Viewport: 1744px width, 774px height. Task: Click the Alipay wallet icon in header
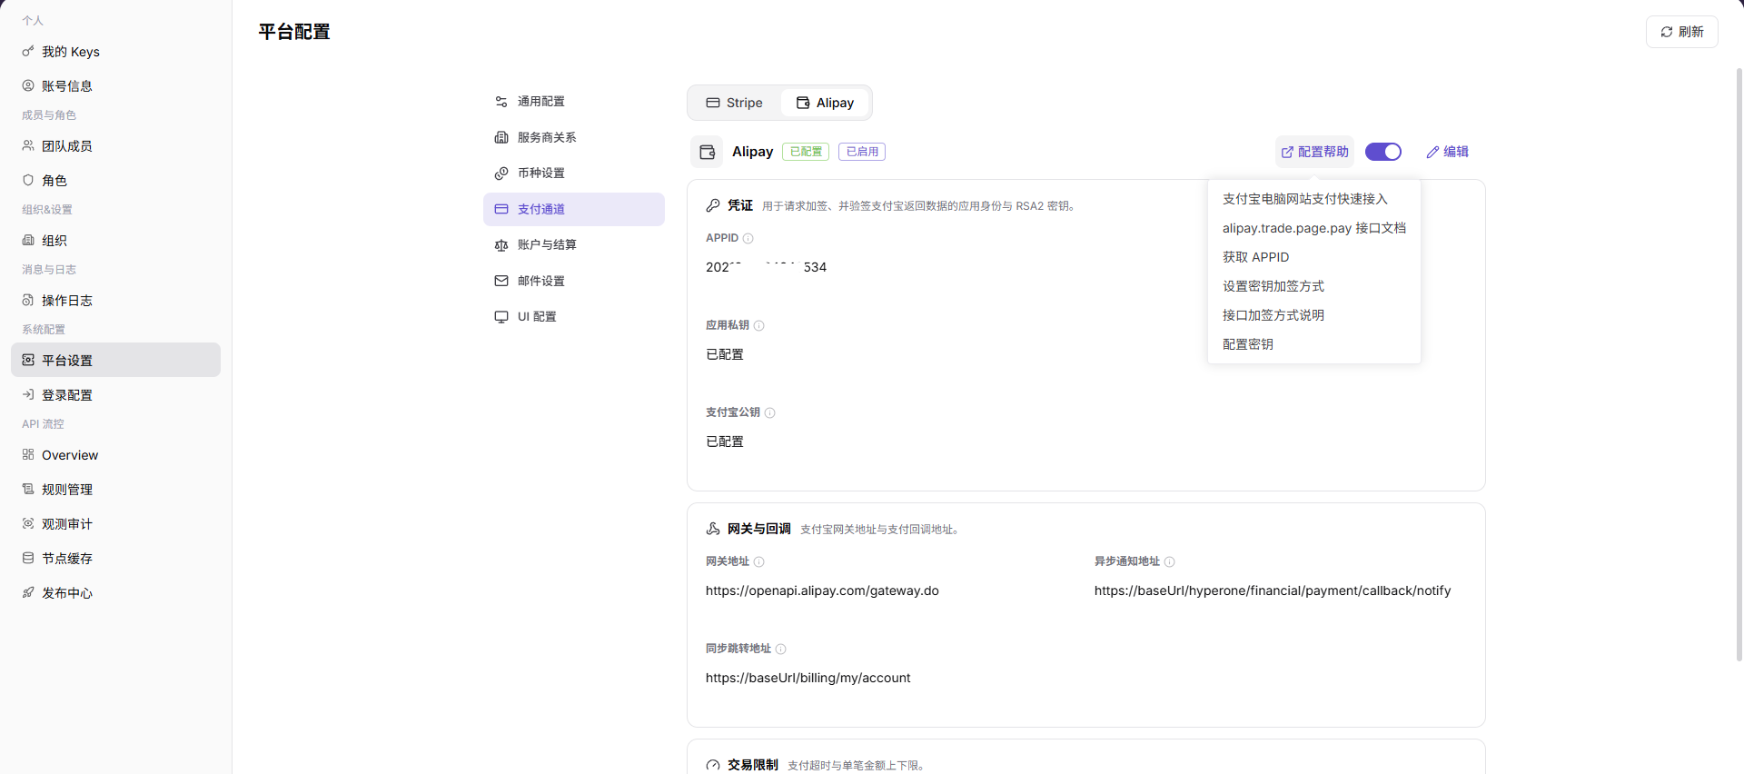pyautogui.click(x=707, y=152)
